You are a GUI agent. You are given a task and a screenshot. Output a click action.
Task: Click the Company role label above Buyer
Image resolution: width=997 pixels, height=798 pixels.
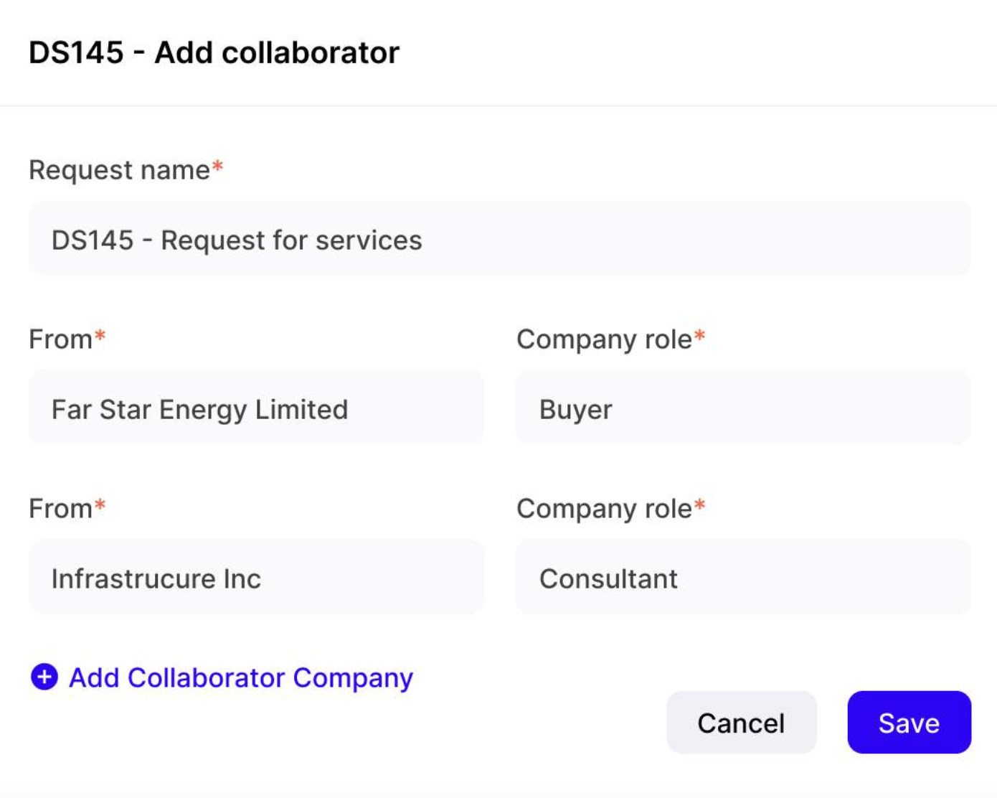(x=604, y=339)
